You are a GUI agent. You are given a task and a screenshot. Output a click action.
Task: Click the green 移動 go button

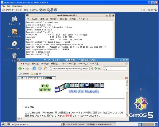(x=98, y=69)
